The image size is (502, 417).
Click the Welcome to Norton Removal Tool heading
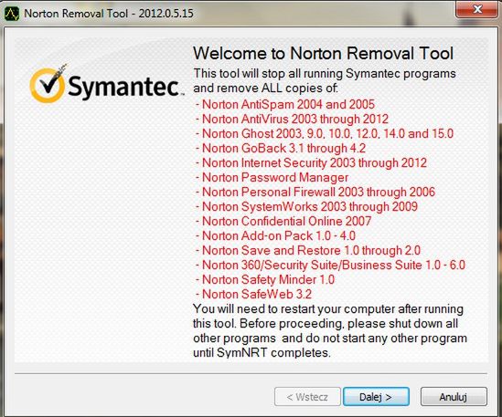pos(323,53)
